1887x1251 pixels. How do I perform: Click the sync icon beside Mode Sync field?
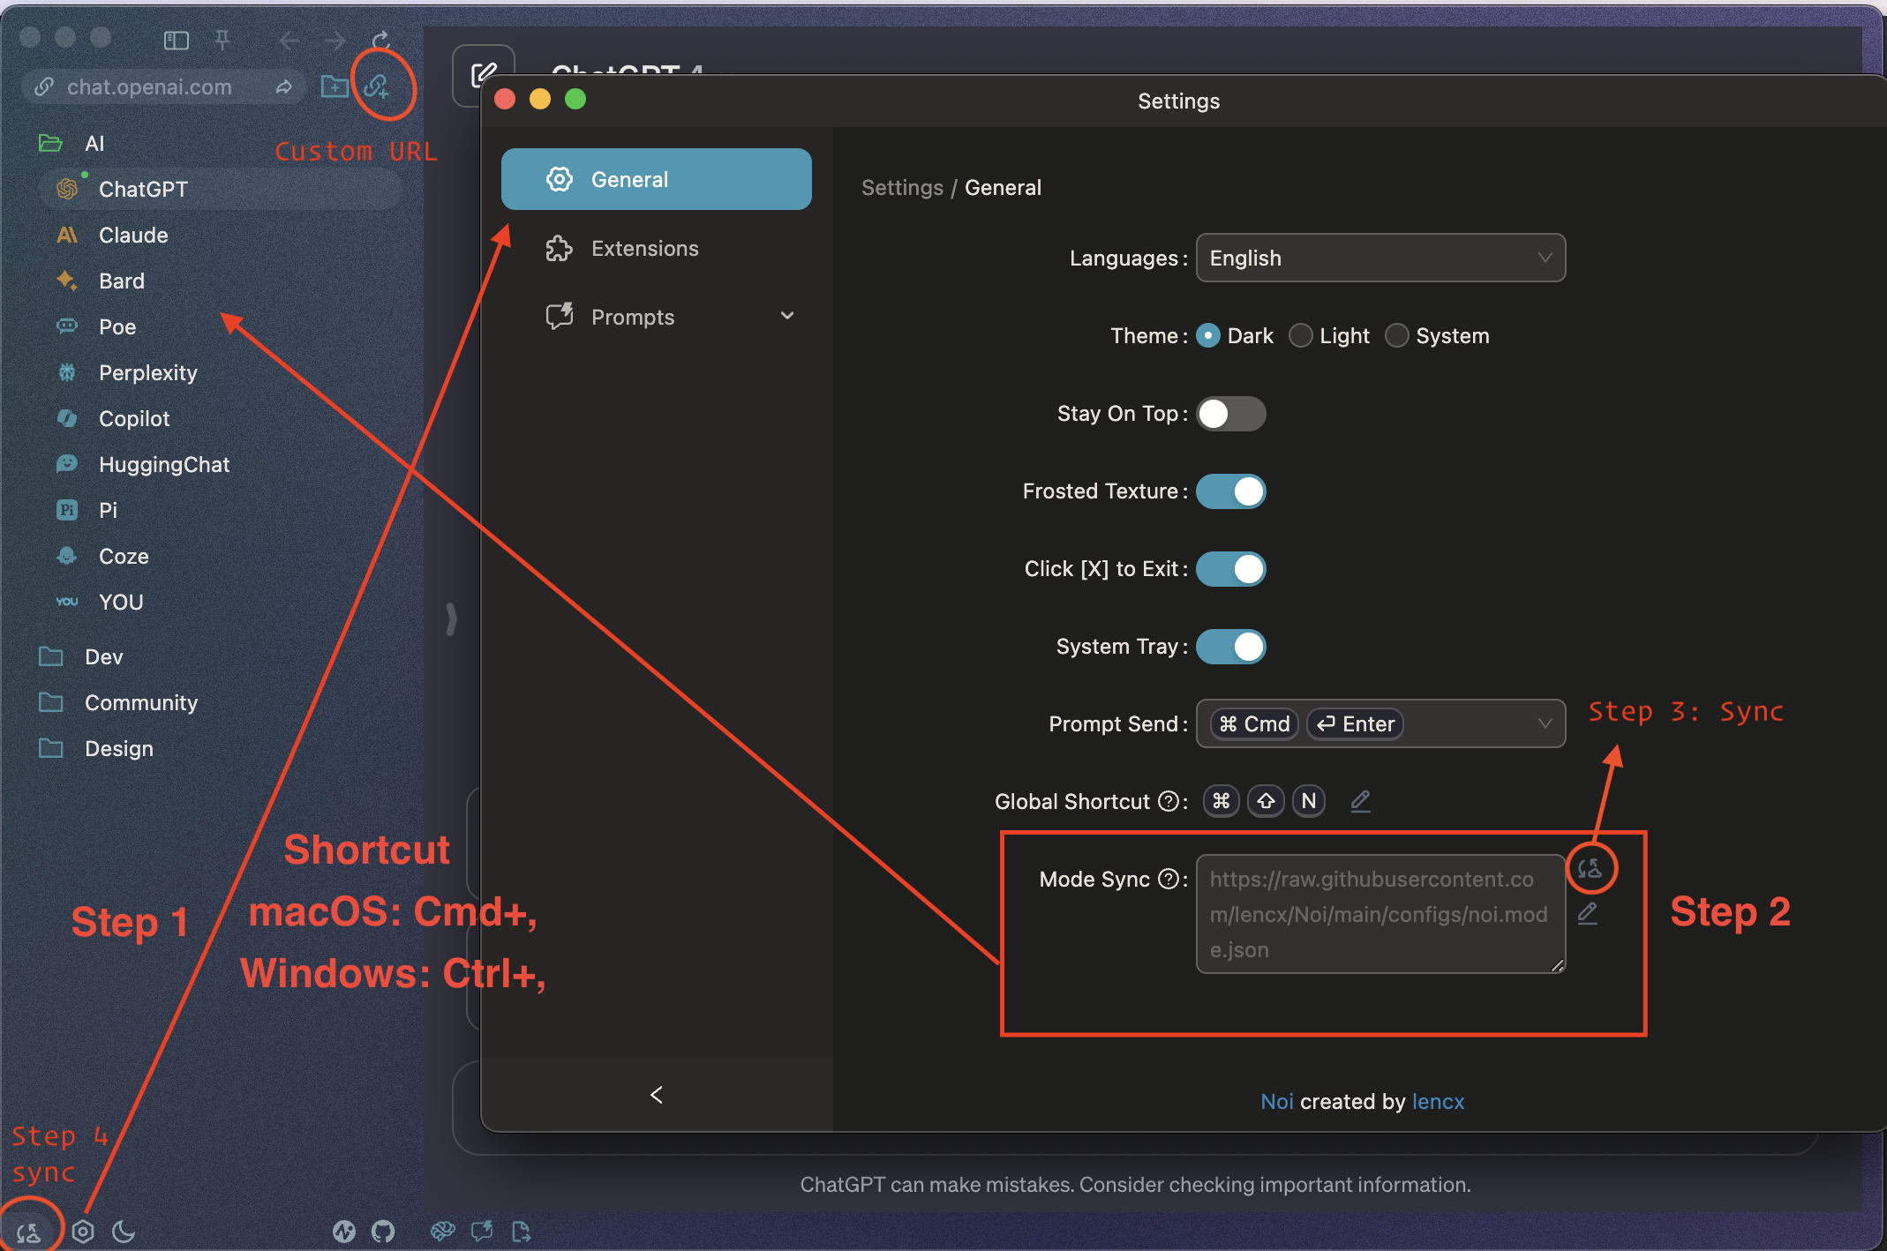coord(1590,868)
